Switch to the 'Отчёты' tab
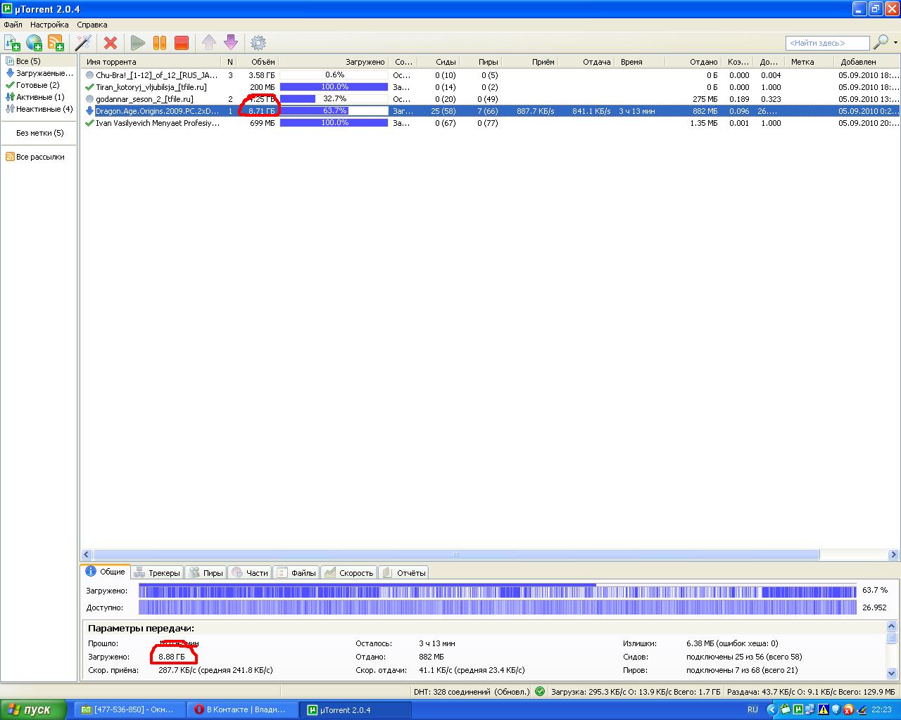Viewport: 901px width, 720px height. [404, 573]
